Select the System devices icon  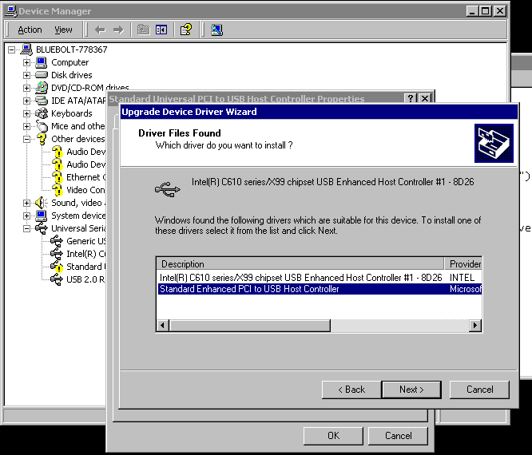(42, 216)
